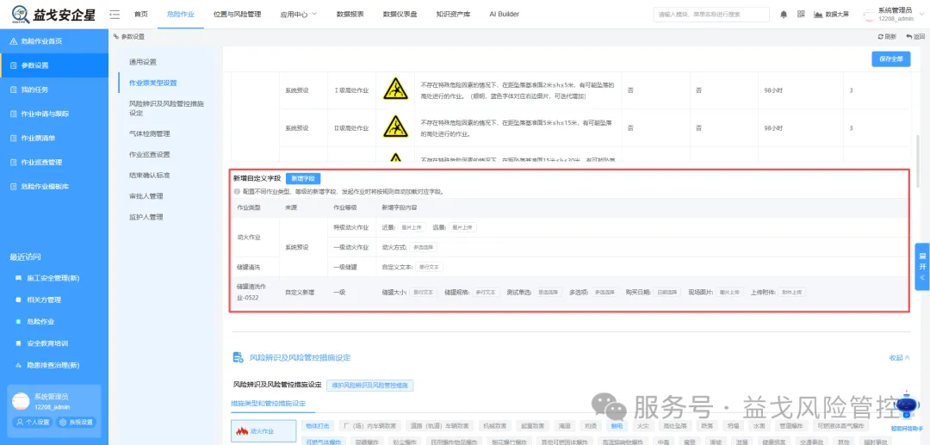Screen dimensions: 930x445
Task: Open 个人设置 at sidebar bottom
Action: tap(33, 423)
